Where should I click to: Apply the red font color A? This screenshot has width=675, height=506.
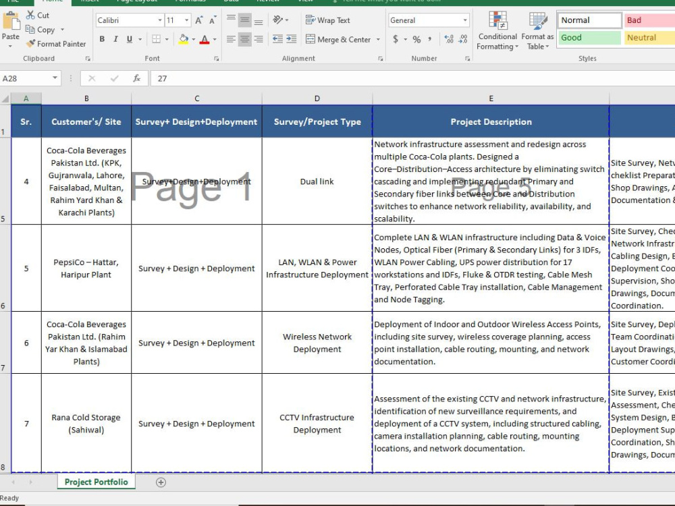pyautogui.click(x=205, y=39)
